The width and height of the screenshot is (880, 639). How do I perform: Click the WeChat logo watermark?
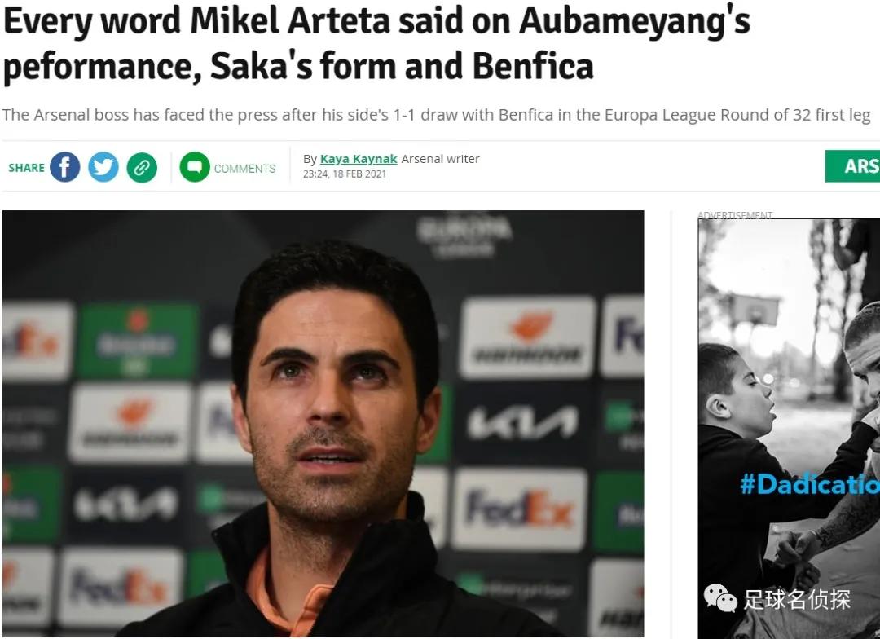[720, 598]
